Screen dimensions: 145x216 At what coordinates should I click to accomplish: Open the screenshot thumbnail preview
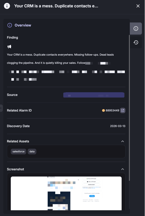[x=66, y=193]
